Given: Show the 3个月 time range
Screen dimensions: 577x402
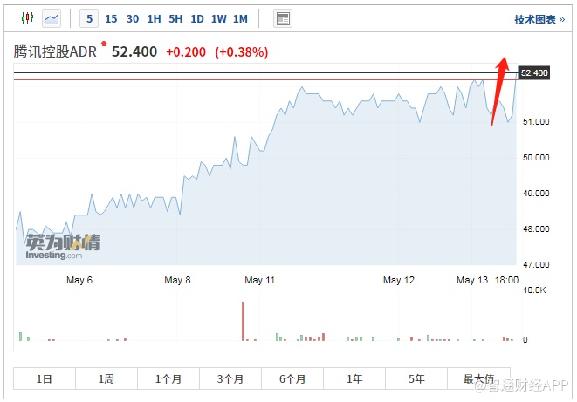Looking at the screenshot, I should pos(230,378).
